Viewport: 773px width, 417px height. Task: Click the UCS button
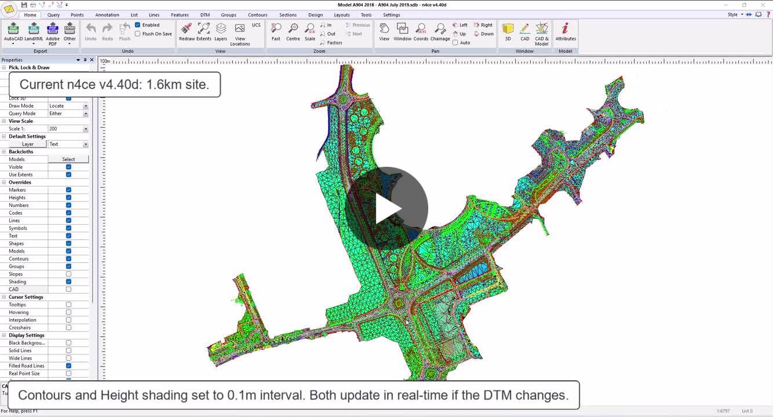(x=256, y=25)
